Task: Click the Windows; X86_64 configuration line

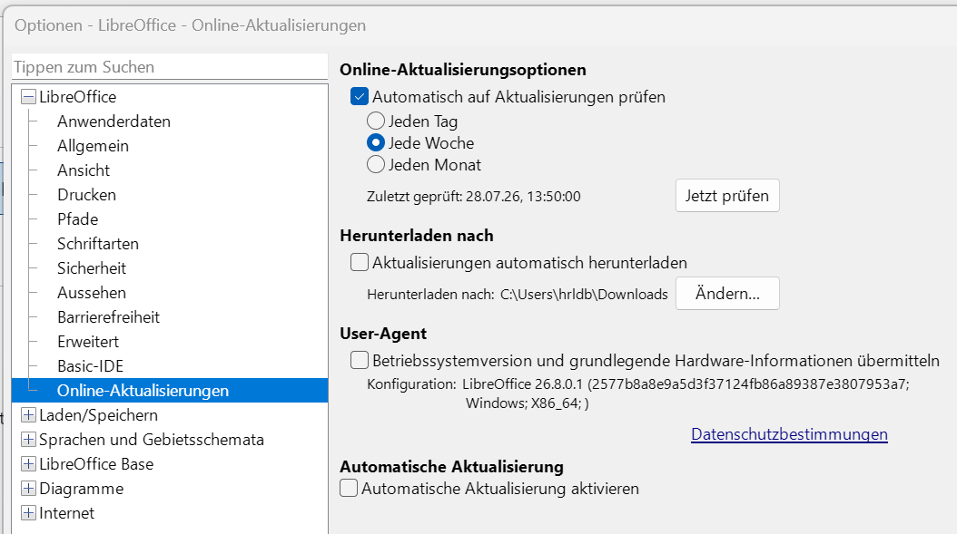Action: [x=528, y=403]
